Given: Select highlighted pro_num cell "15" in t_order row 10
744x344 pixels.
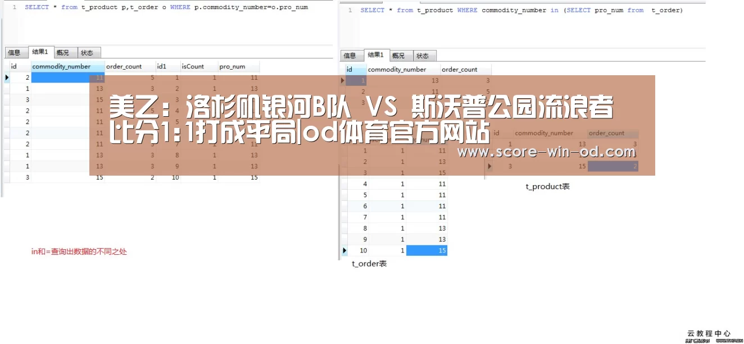Looking at the screenshot, I should click(427, 251).
